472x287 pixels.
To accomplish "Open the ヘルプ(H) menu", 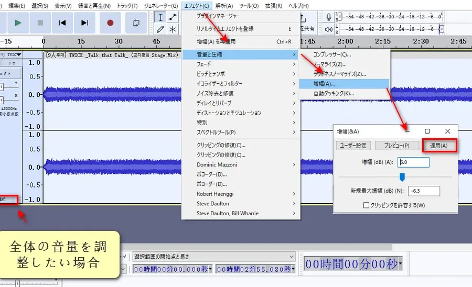I will tap(298, 6).
